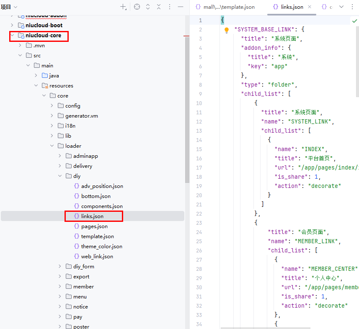Open project panel options three-dot menu

(170, 7)
